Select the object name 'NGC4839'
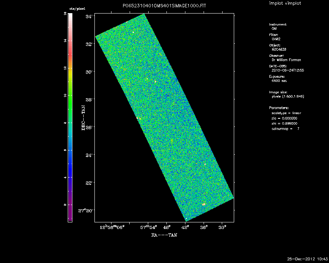329x263 pixels. (x=279, y=50)
